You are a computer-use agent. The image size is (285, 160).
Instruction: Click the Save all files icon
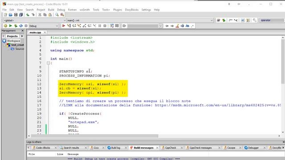coord(21,15)
